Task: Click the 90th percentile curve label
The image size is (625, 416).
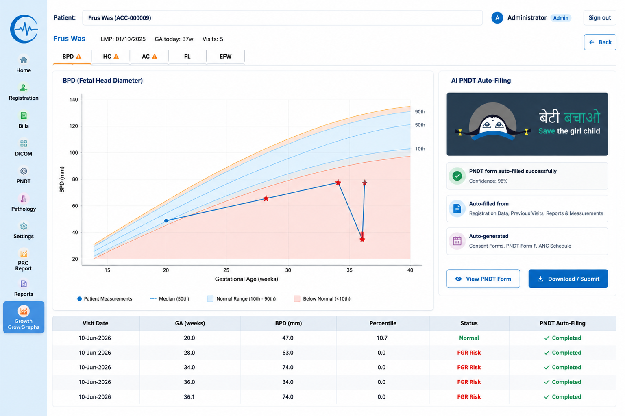Action: (x=420, y=112)
